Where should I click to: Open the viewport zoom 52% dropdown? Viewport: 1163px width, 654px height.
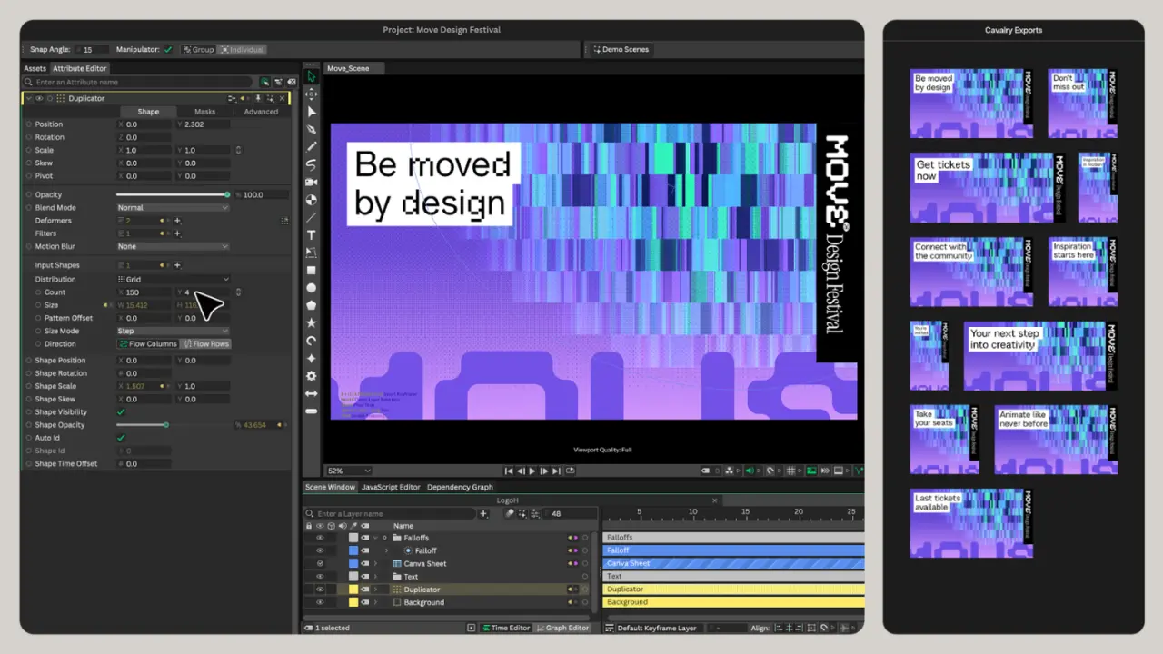349,471
